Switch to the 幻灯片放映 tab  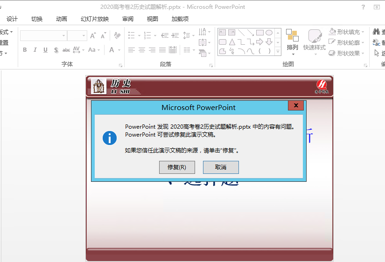click(95, 19)
